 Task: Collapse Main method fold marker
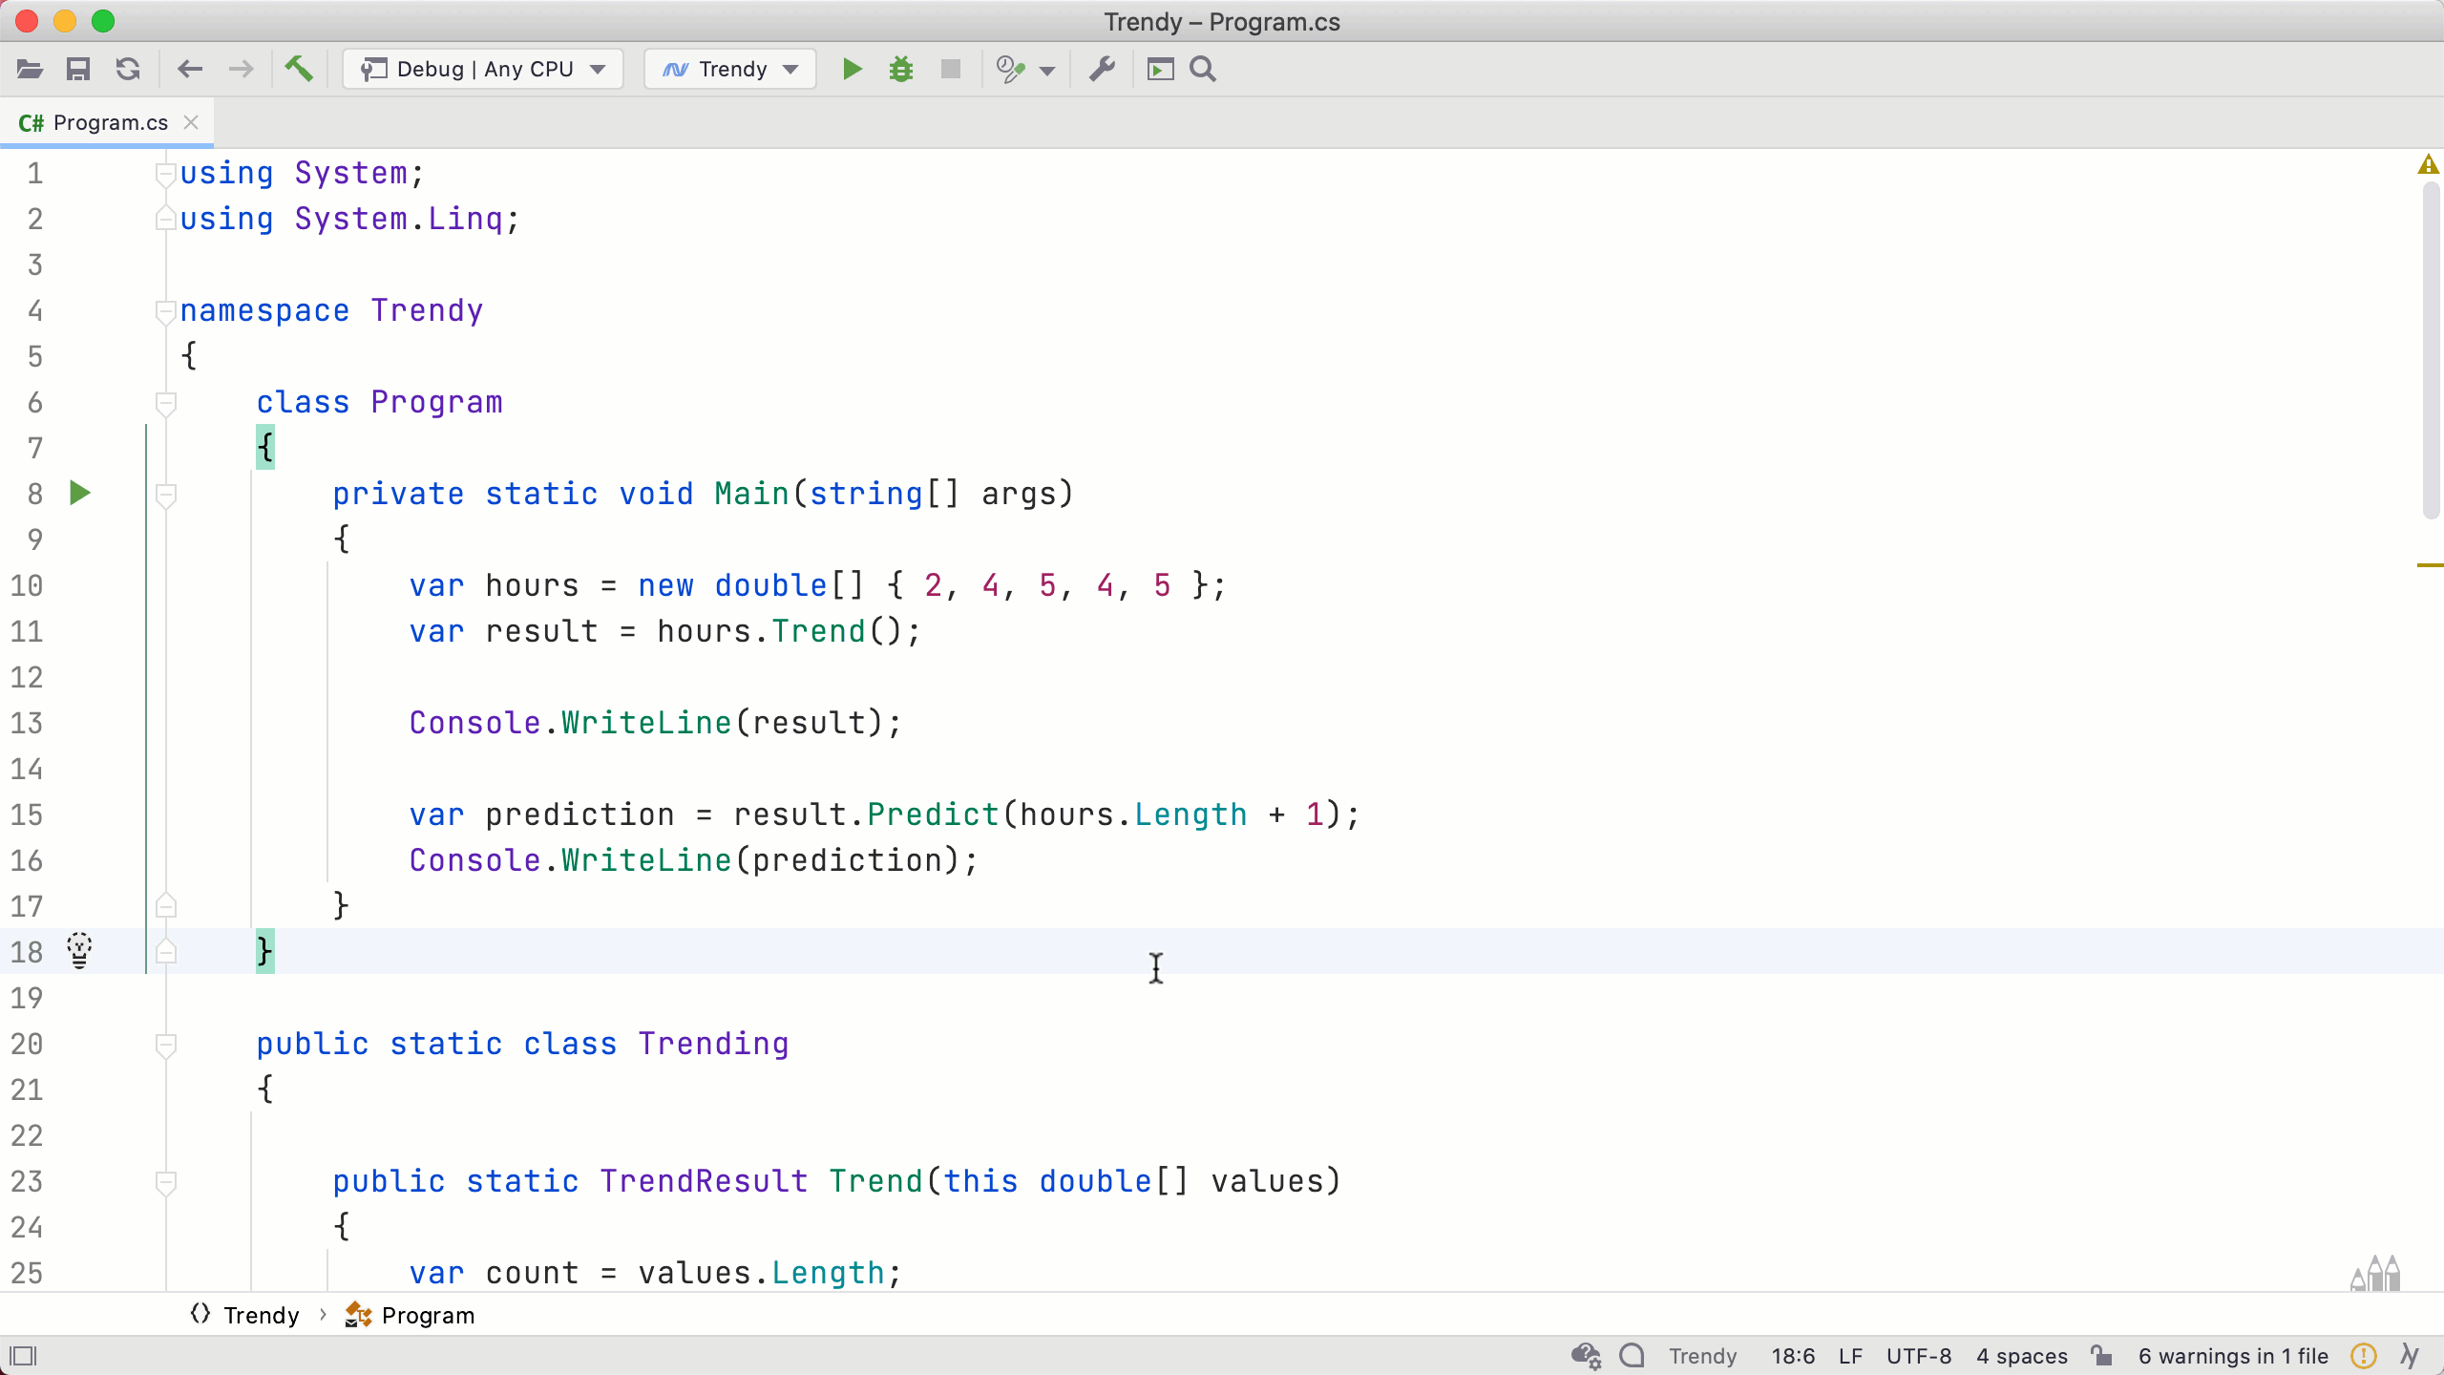165,495
